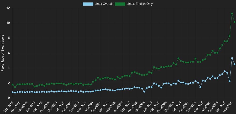The width and height of the screenshot is (236, 114).
Task: Click the 'Dec-2021' x-axis label
Action: click(x=103, y=106)
